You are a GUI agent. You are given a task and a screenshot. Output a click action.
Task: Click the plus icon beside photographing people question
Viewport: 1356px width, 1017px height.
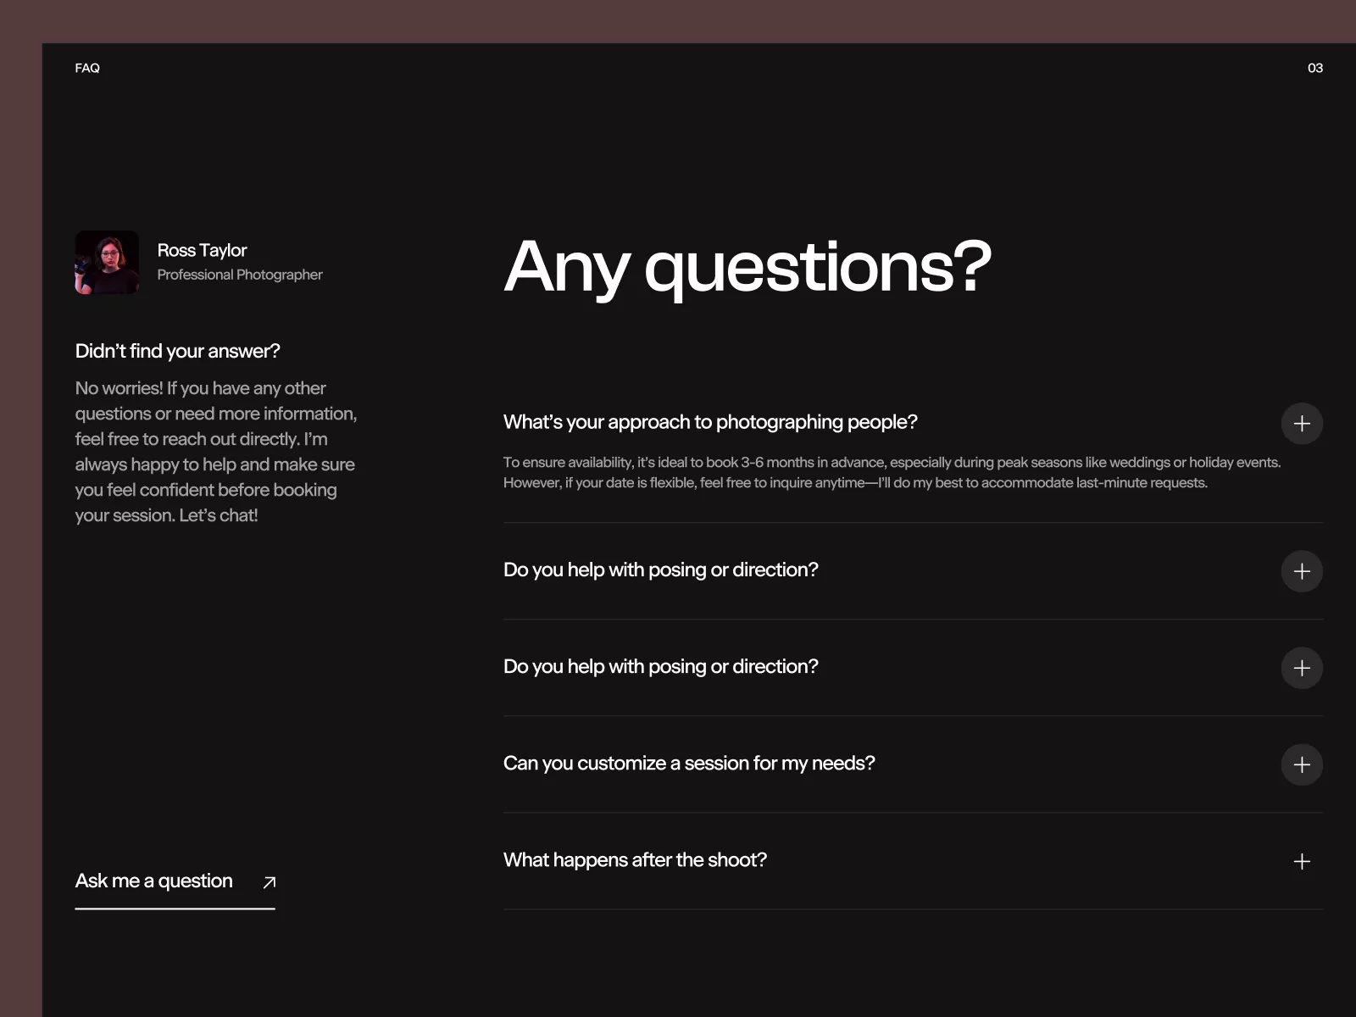(x=1302, y=424)
